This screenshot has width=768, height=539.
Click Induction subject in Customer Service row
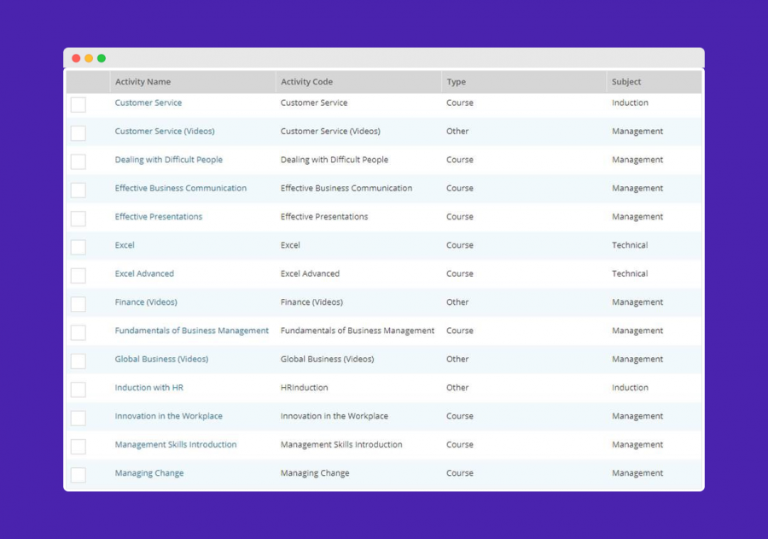point(630,103)
